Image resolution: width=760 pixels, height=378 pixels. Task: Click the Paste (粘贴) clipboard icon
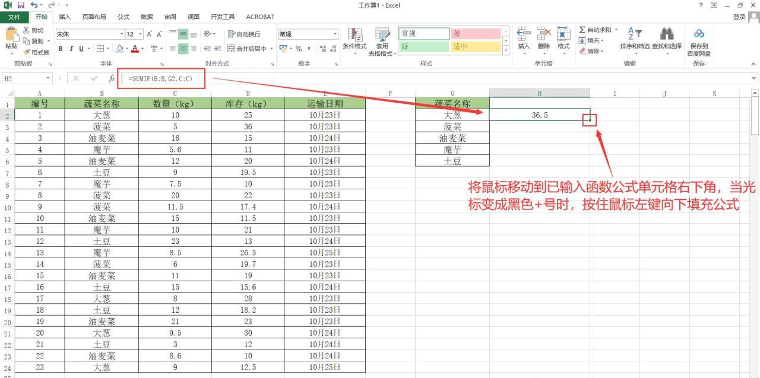[11, 34]
